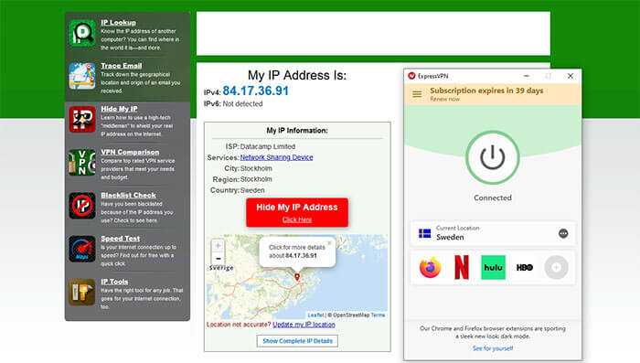Viewport: 640px width, 363px height.
Task: Click Show Complete IP Details button
Action: point(297,341)
